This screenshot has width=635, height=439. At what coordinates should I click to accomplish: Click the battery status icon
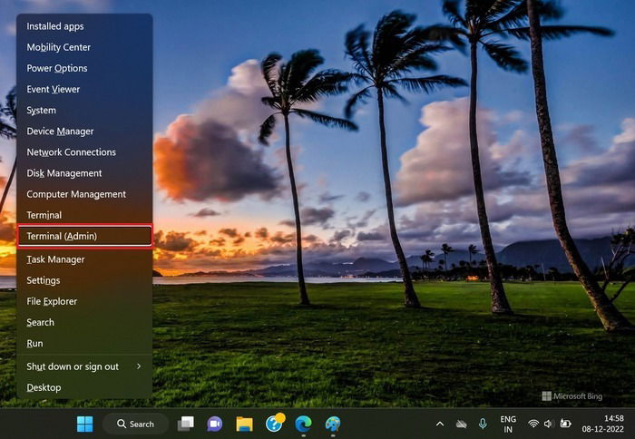565,424
